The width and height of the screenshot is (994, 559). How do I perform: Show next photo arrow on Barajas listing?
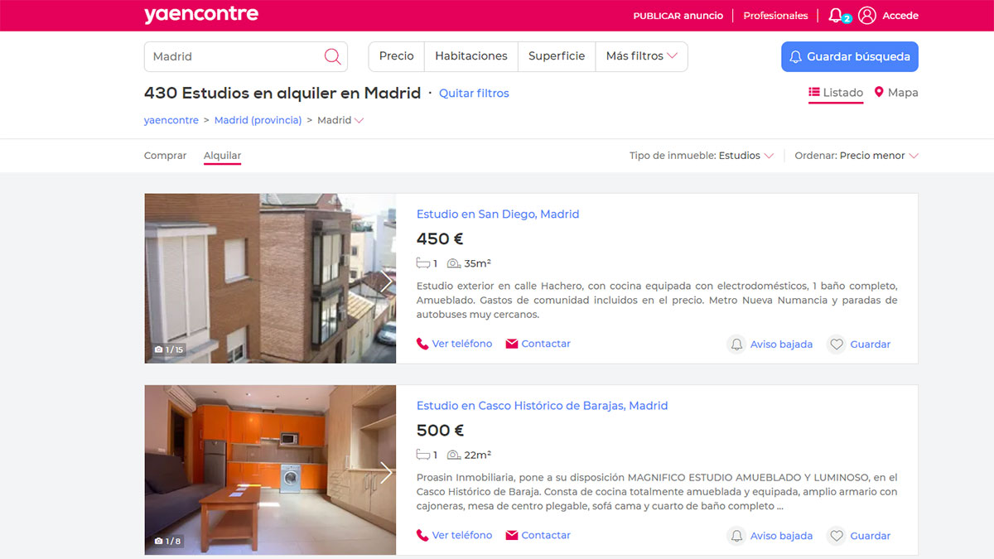pyautogui.click(x=386, y=472)
